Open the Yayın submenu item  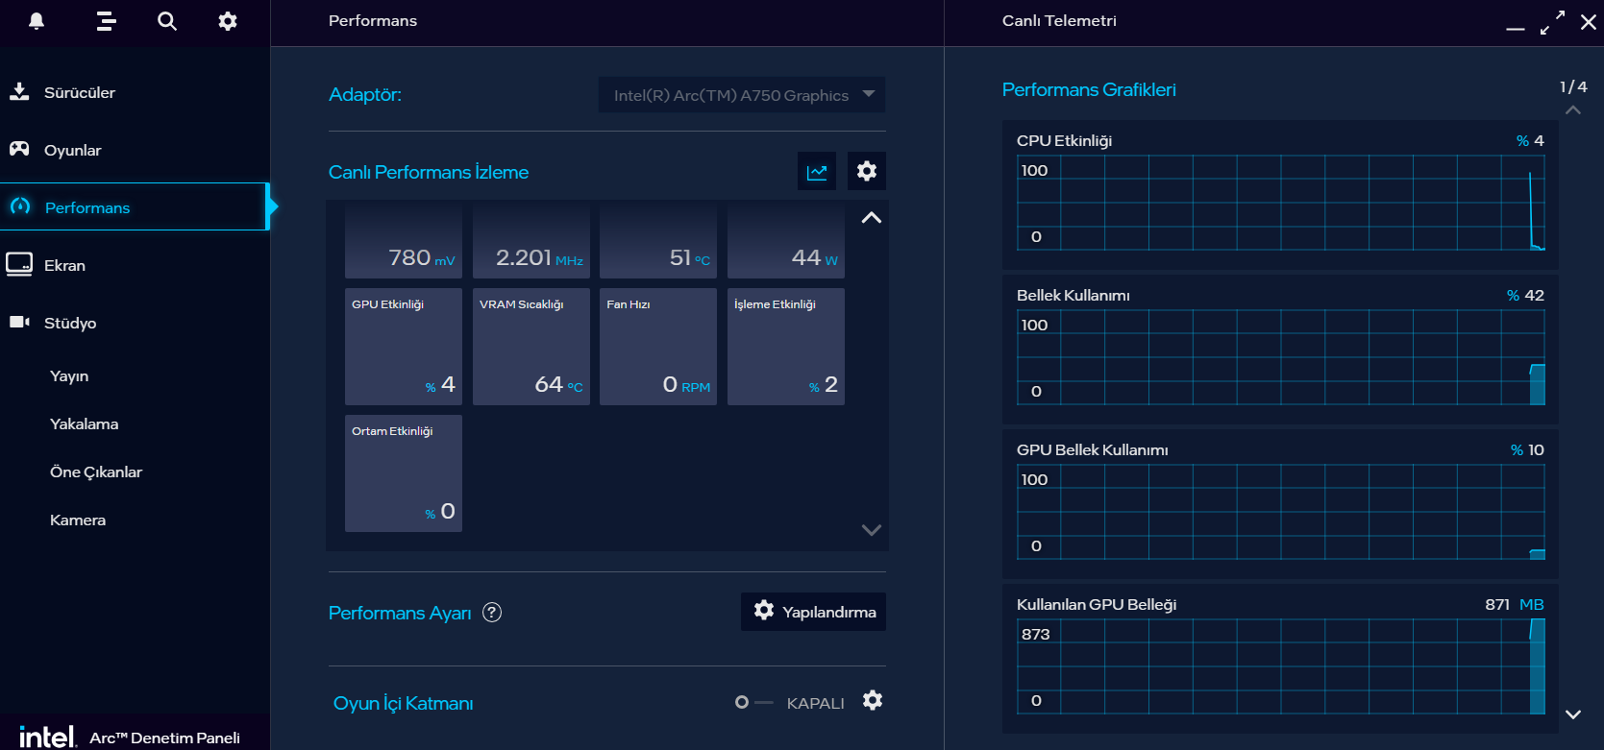tap(69, 375)
